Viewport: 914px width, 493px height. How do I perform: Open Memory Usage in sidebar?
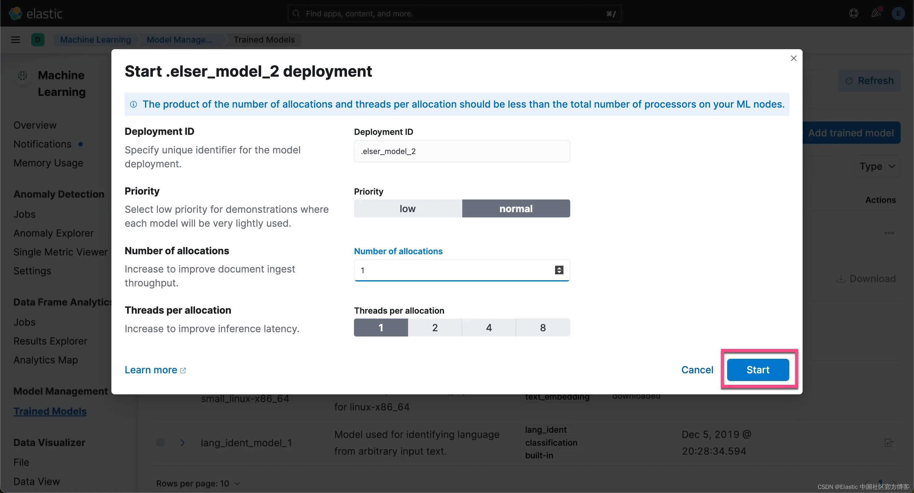[48, 163]
